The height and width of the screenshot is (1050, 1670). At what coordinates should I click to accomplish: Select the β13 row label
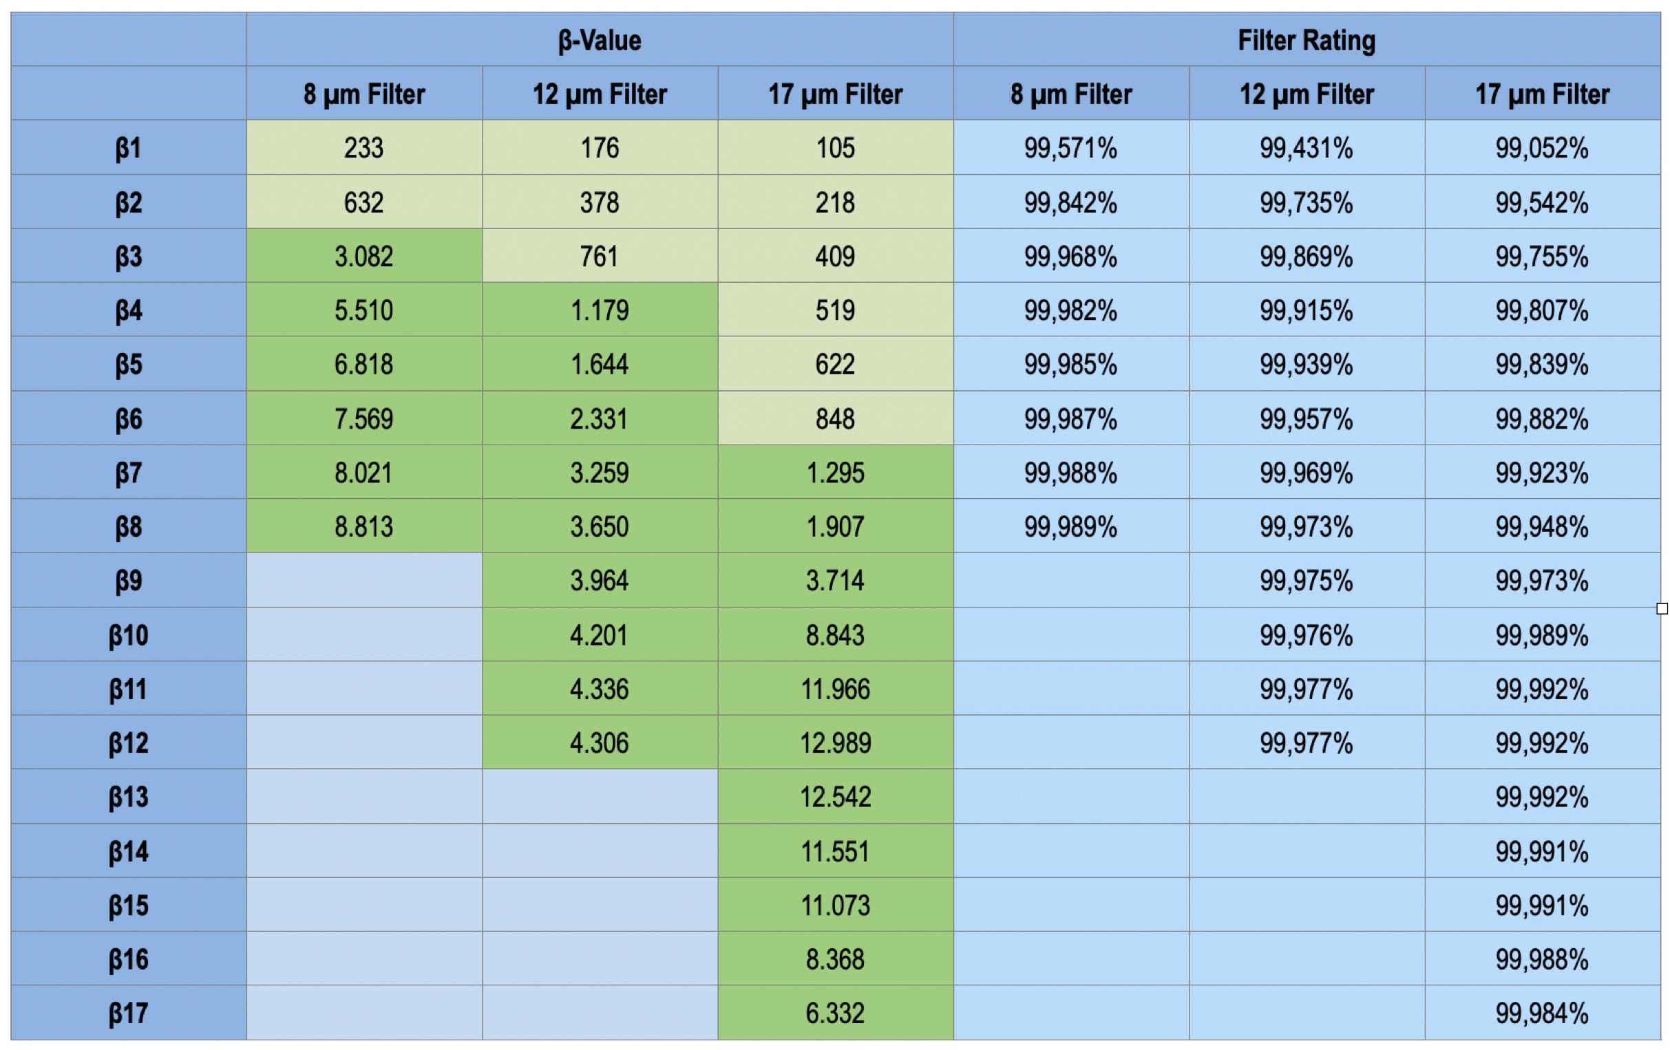click(128, 797)
